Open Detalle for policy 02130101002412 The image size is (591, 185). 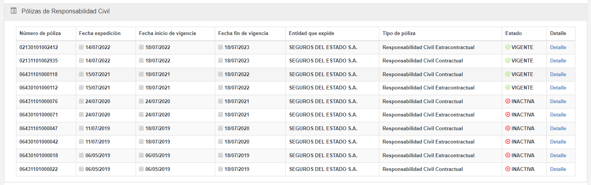click(558, 47)
